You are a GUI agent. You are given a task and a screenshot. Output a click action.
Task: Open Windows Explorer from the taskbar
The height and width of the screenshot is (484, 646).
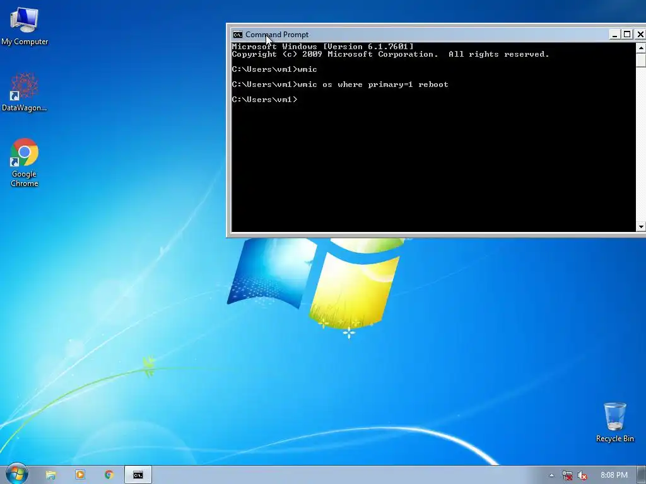50,475
